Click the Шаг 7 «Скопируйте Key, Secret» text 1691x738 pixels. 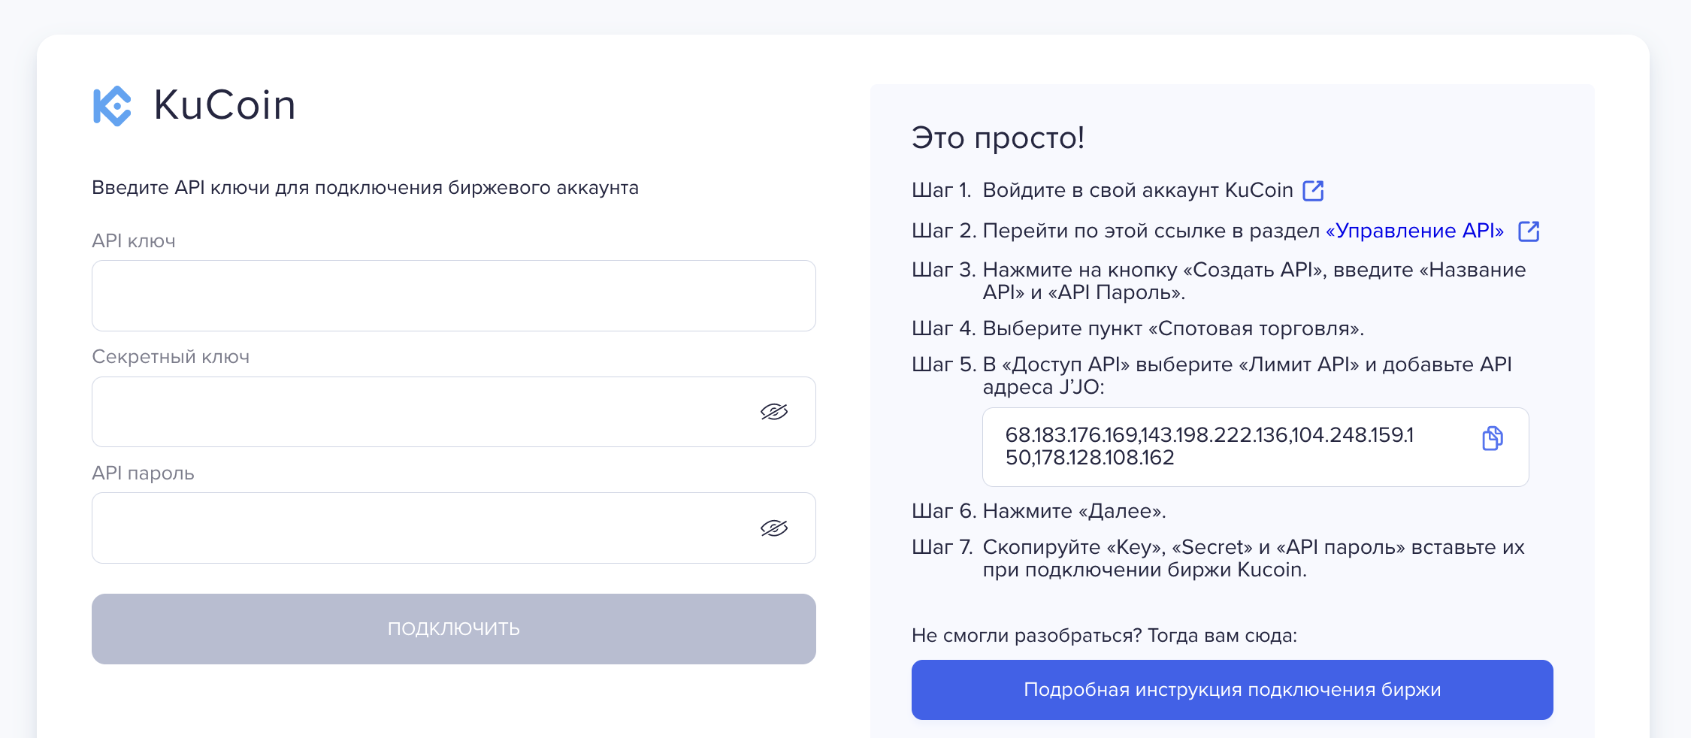(x=1254, y=558)
